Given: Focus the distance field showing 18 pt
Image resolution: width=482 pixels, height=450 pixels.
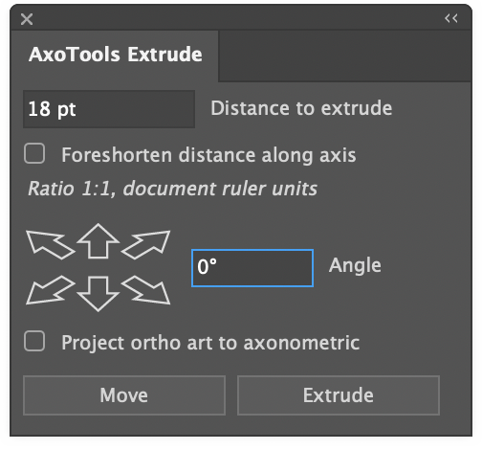Looking at the screenshot, I should (x=109, y=109).
